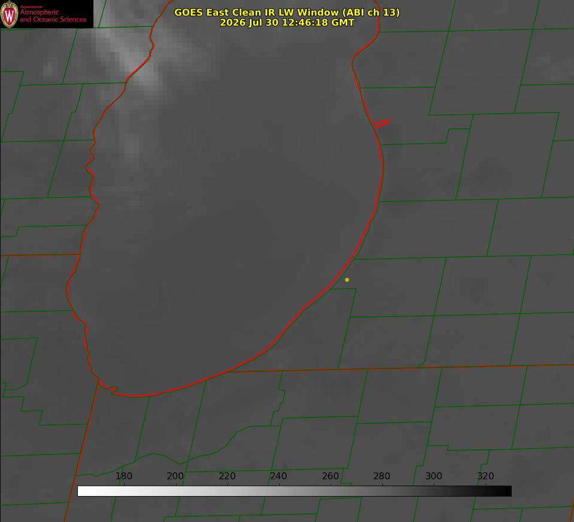Click the University of Wisconsin crest logo
The height and width of the screenshot is (522, 574).
click(9, 14)
